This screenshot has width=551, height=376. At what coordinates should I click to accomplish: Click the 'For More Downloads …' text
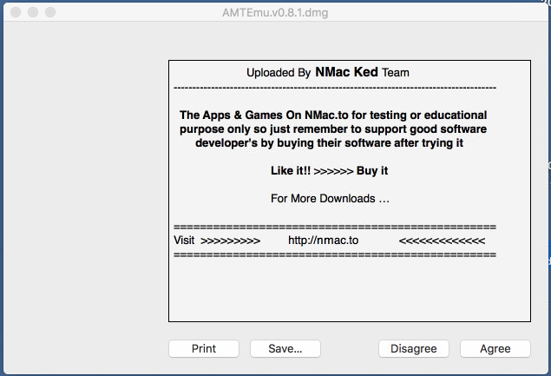330,198
